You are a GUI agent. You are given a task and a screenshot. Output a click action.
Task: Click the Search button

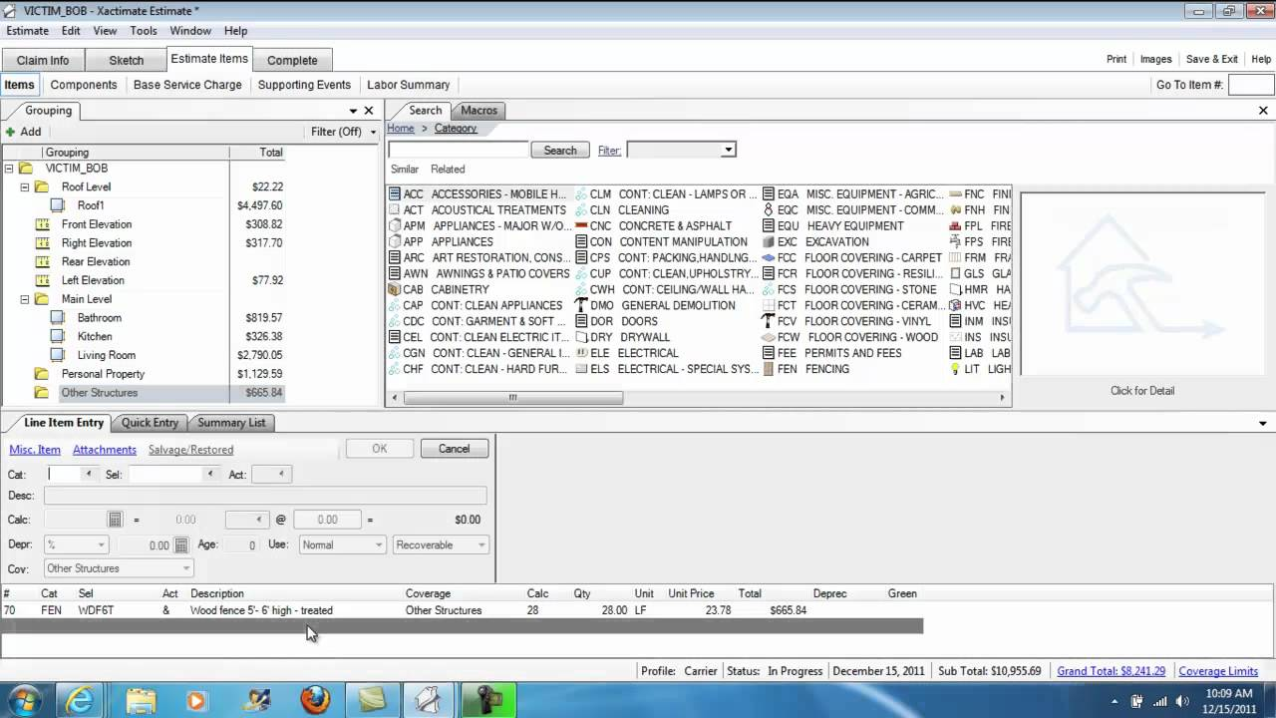pyautogui.click(x=560, y=151)
